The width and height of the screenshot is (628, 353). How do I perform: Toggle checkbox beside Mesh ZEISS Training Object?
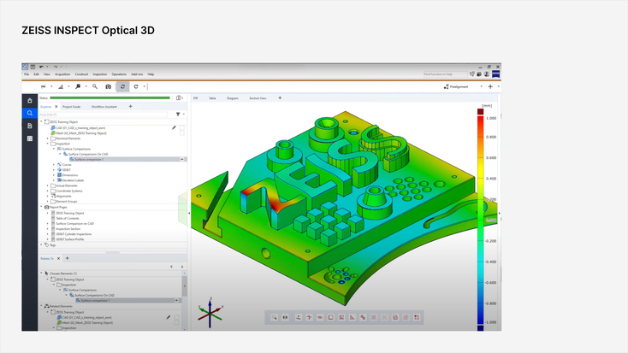click(182, 133)
